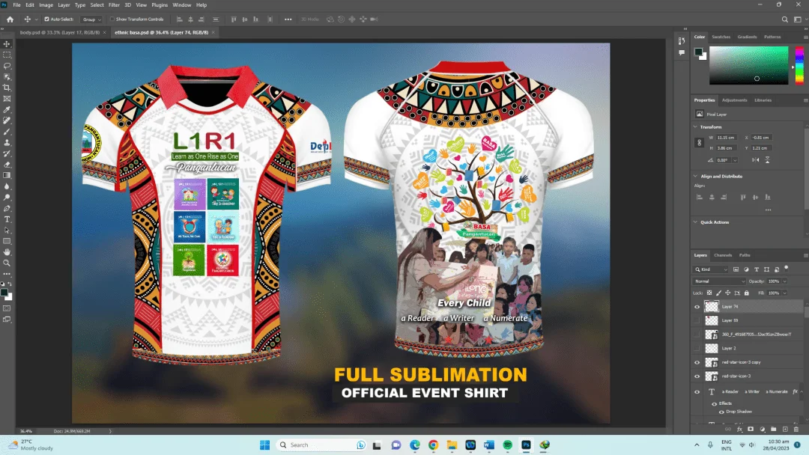Hide the Drop Shadow effect

721,412
